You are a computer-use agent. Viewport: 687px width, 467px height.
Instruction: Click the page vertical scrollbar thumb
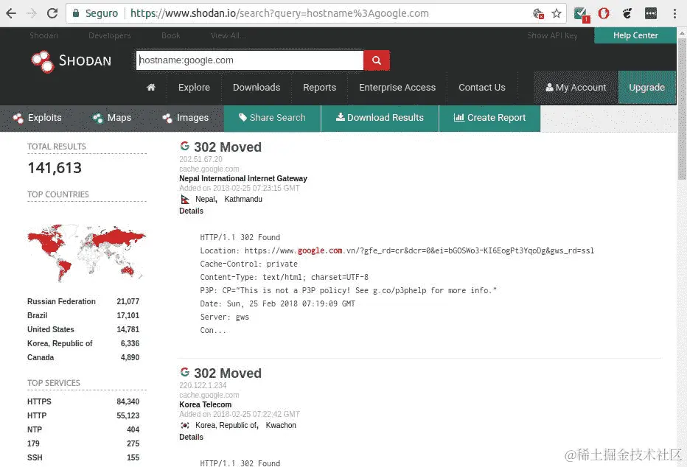click(682, 110)
